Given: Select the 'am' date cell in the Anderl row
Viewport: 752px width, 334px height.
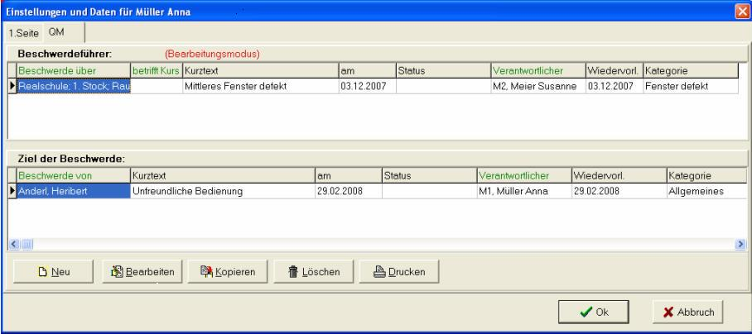Looking at the screenshot, I should pyautogui.click(x=349, y=191).
